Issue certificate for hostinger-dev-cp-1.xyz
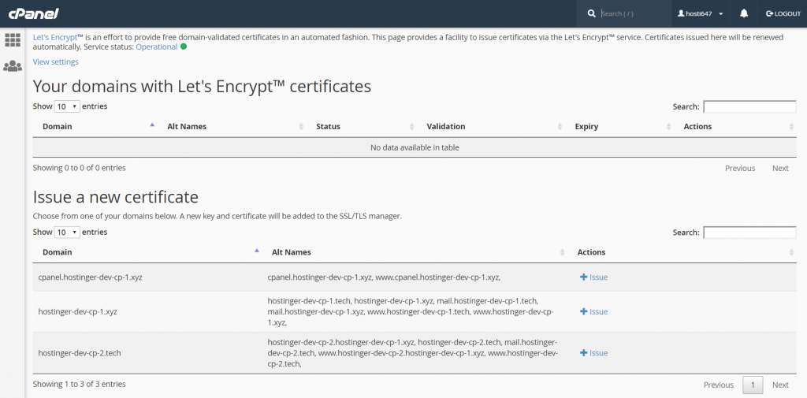 [593, 312]
